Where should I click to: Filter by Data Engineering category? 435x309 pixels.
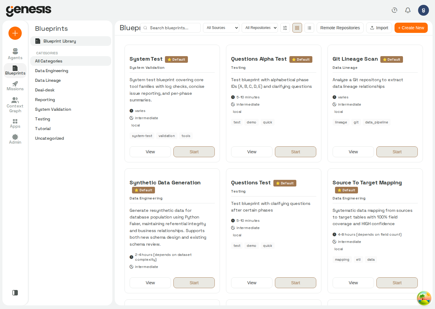(x=71, y=71)
